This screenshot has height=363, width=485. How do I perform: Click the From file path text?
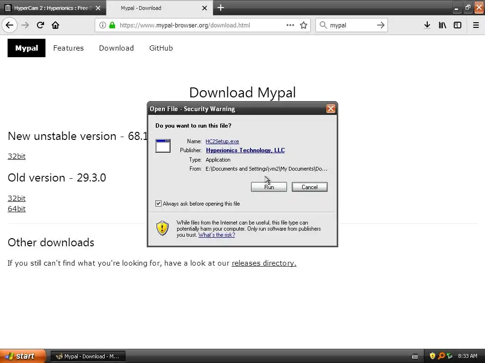tap(266, 169)
